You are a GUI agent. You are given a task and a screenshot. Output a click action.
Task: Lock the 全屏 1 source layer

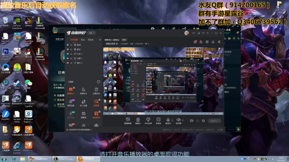(x=71, y=58)
